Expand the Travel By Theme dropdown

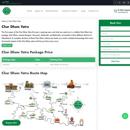(70, 11)
